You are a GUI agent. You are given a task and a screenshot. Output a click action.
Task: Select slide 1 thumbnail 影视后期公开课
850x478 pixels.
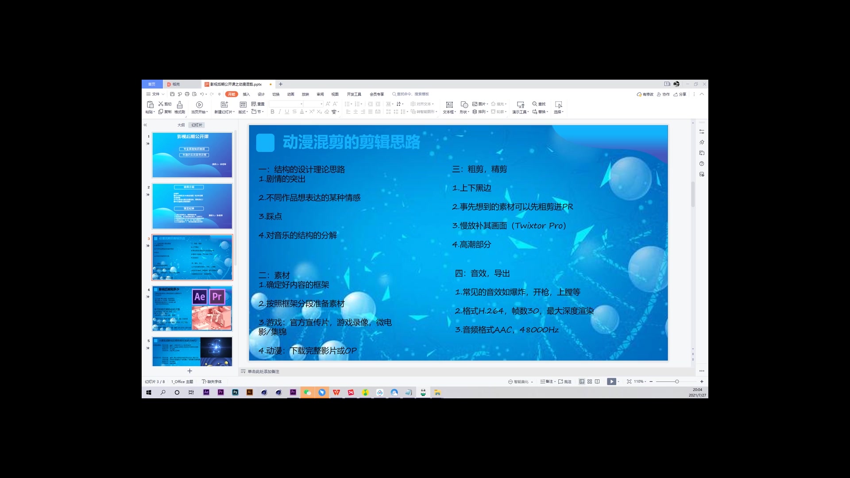tap(192, 155)
